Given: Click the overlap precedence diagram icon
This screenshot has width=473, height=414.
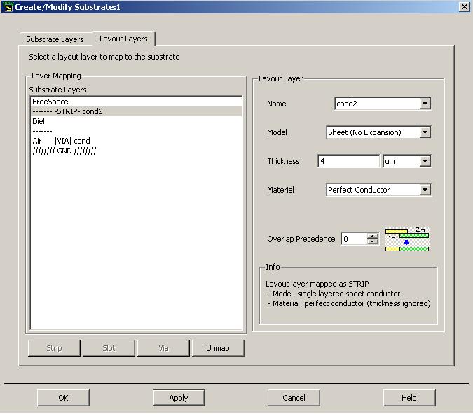Looking at the screenshot, I should click(x=407, y=239).
